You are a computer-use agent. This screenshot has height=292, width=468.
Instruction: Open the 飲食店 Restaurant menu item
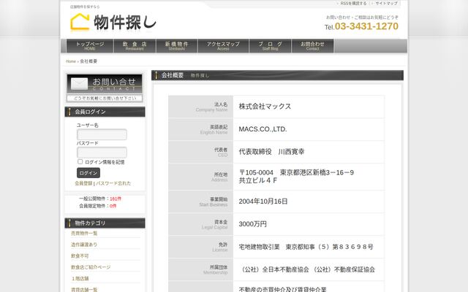pyautogui.click(x=135, y=46)
